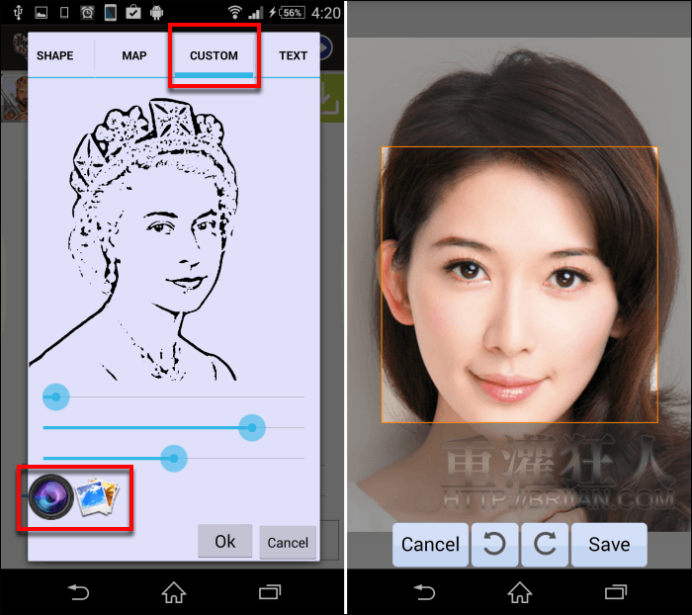Rotate the photo clockwise
The image size is (692, 615).
coord(545,545)
